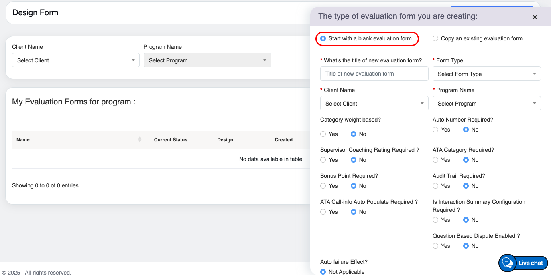
Task: Close the evaluation form type panel
Action: click(535, 17)
